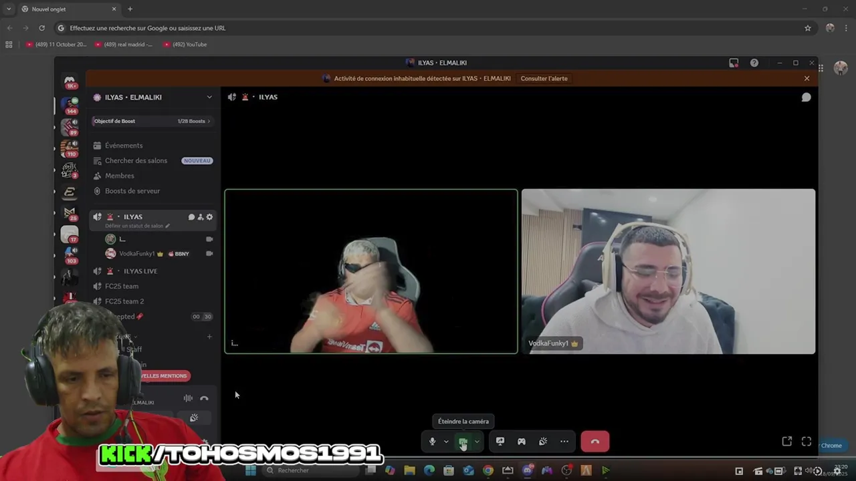
Task: Open chat icon on ILYAS voice channel
Action: point(191,217)
